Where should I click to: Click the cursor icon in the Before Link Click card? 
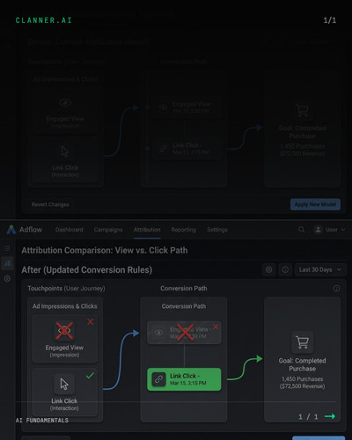[65, 151]
